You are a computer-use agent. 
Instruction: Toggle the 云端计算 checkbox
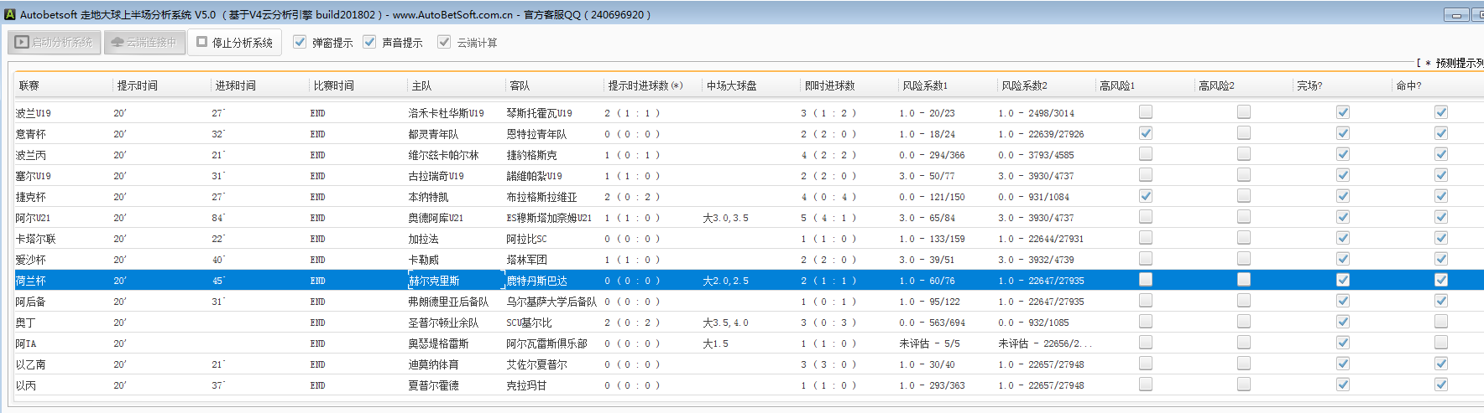coord(444,42)
